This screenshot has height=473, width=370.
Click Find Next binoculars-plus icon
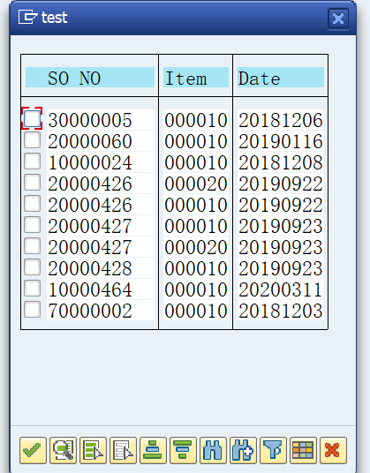click(x=243, y=450)
